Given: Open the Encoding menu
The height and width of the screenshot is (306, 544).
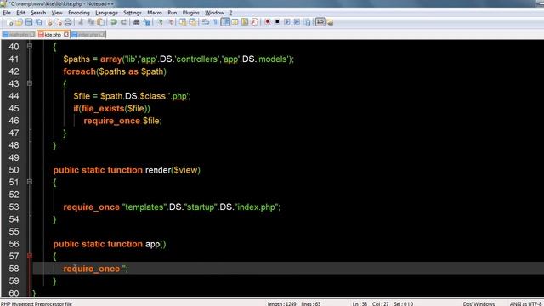Looking at the screenshot, I should [x=79, y=13].
